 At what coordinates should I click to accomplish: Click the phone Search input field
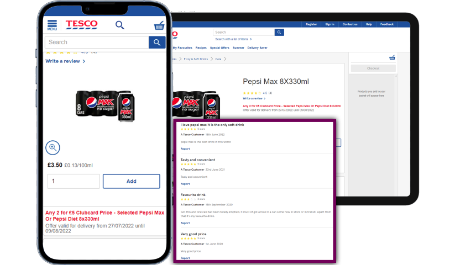pyautogui.click(x=97, y=43)
